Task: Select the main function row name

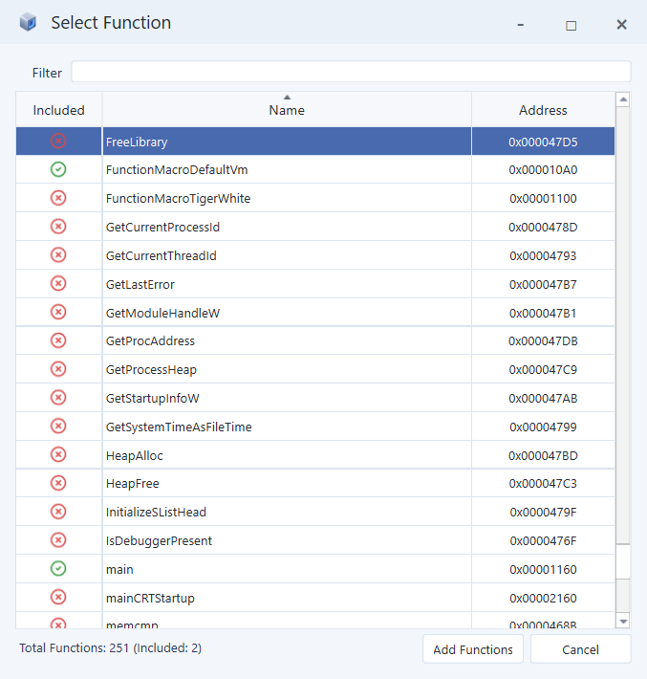Action: tap(119, 569)
